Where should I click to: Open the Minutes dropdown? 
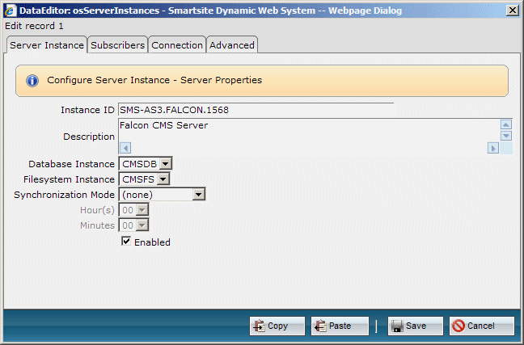(133, 225)
